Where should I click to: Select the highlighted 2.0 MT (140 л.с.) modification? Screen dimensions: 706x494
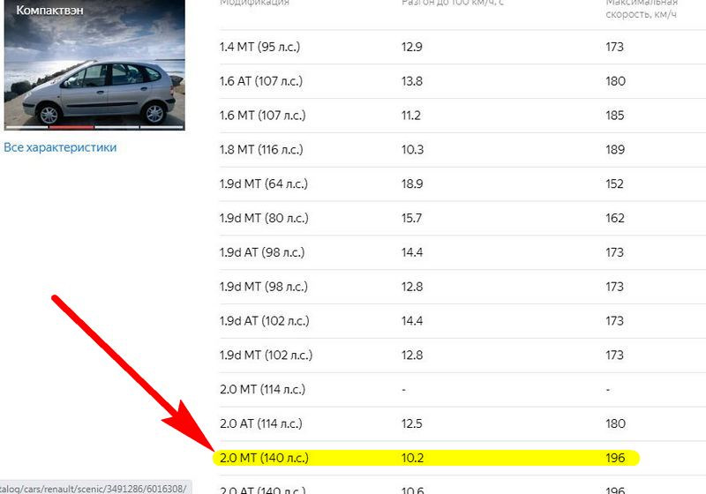coord(264,458)
